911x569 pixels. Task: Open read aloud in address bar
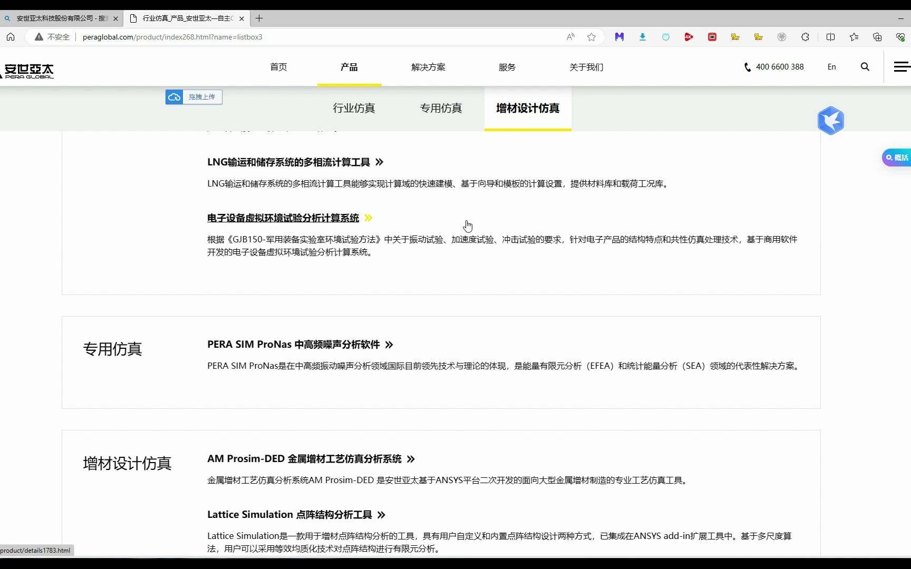[570, 37]
